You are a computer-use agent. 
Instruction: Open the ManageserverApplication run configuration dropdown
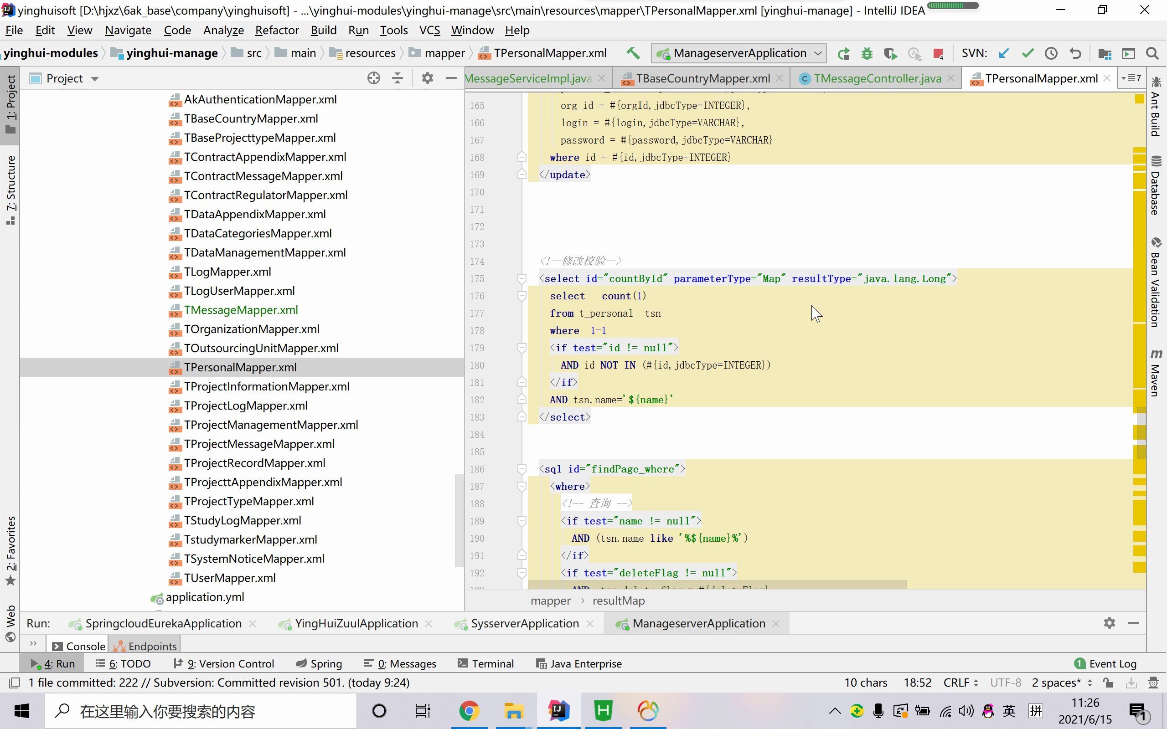738,53
